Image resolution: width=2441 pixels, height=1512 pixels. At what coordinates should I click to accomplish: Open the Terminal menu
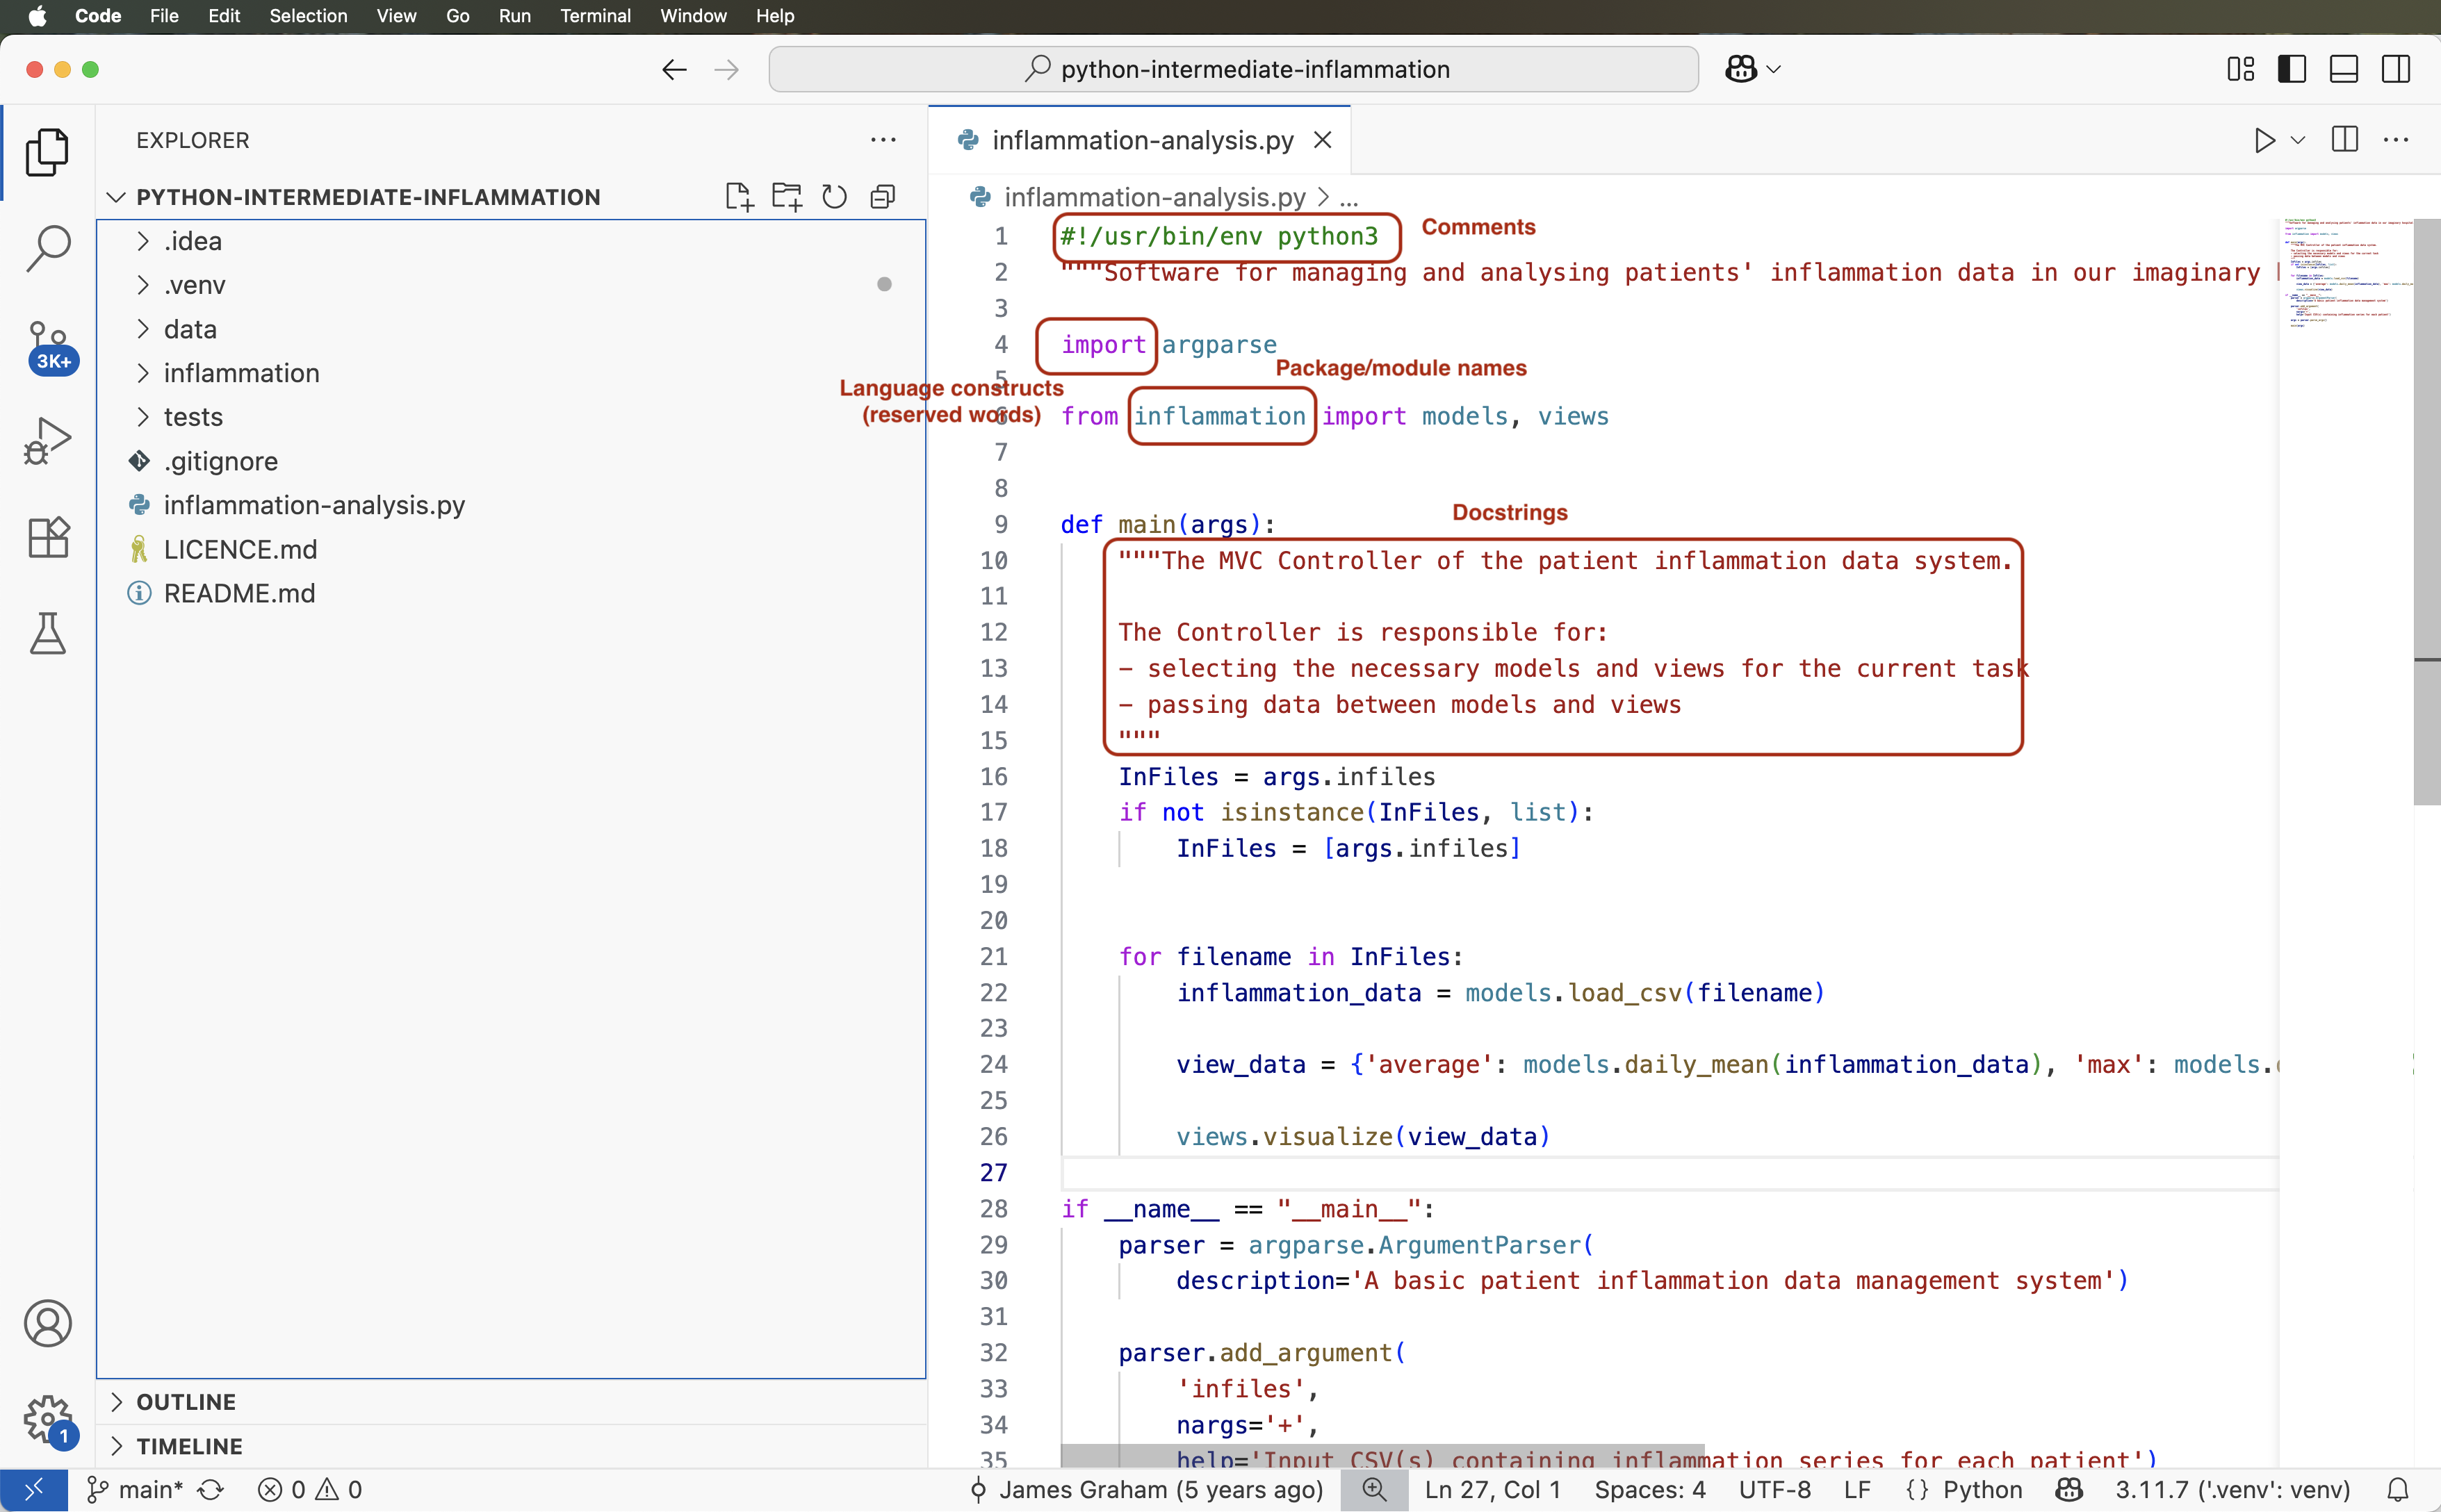[596, 16]
